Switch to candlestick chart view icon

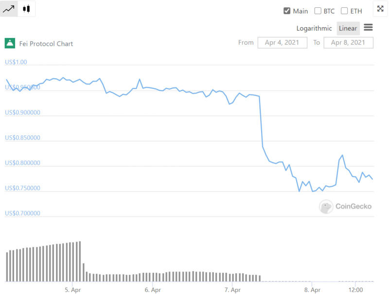click(x=26, y=9)
